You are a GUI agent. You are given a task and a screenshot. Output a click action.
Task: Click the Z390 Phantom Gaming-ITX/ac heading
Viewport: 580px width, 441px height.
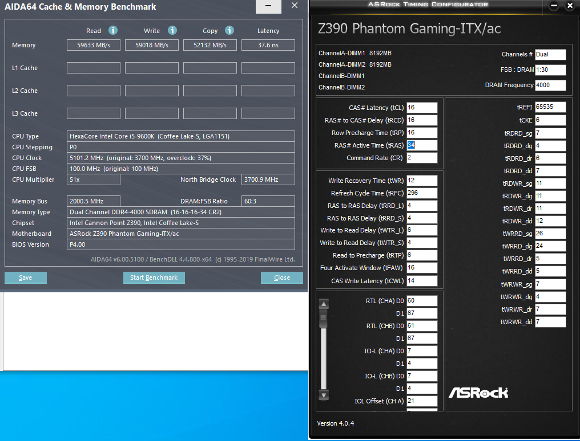[x=409, y=28]
